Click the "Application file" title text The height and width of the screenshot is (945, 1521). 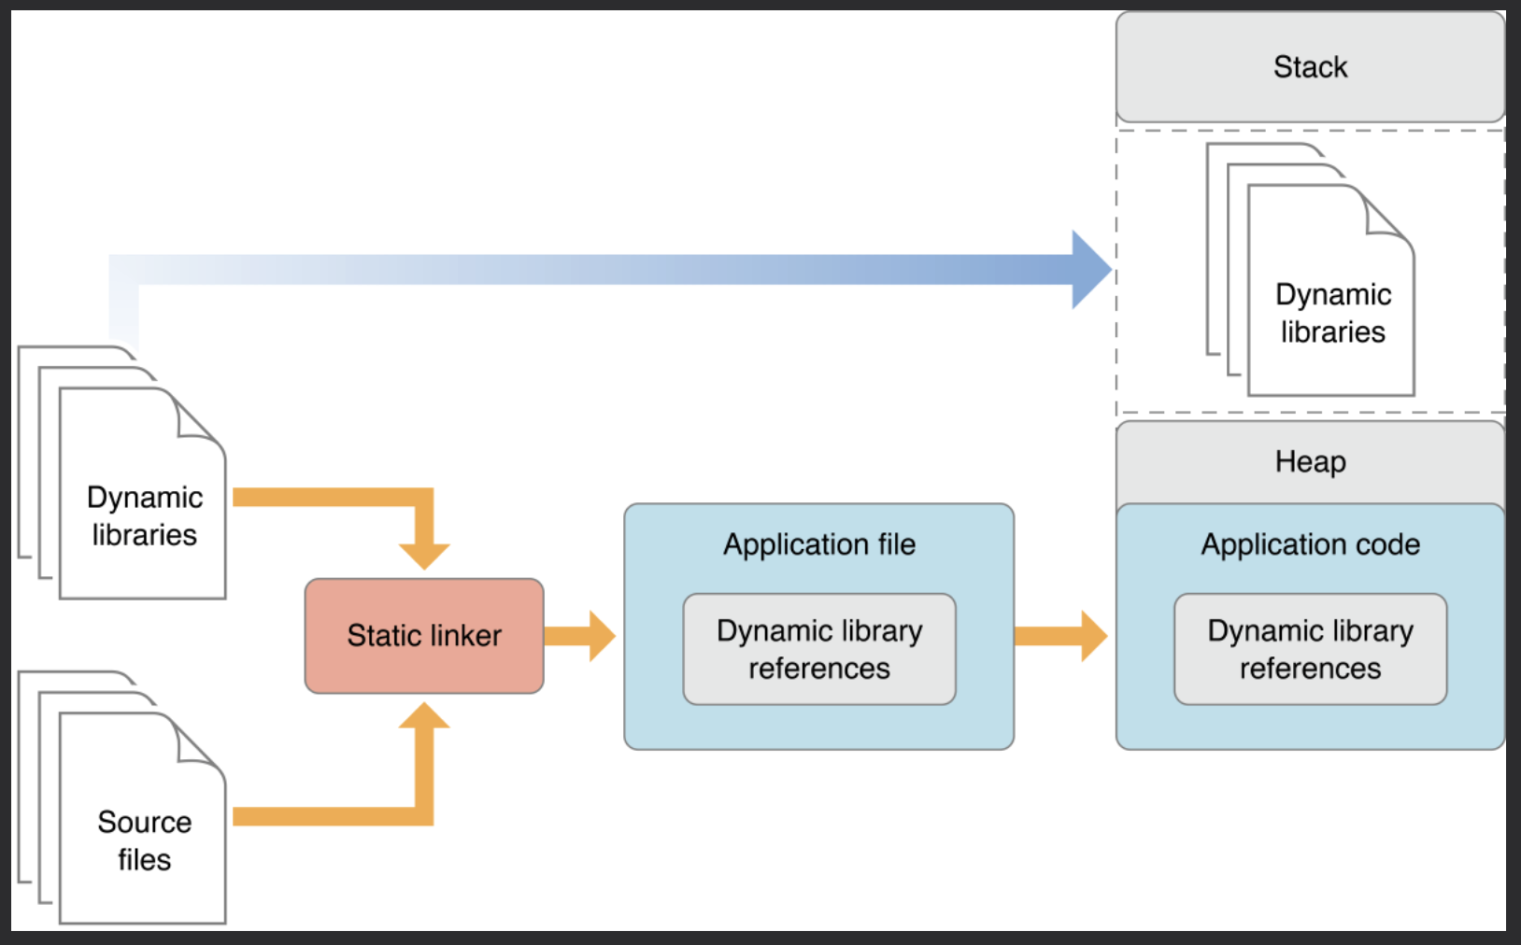[819, 544]
